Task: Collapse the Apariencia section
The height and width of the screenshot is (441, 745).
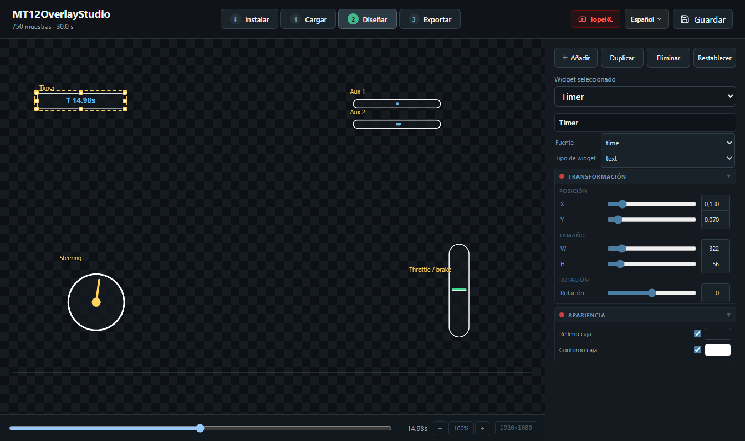Action: (x=645, y=315)
